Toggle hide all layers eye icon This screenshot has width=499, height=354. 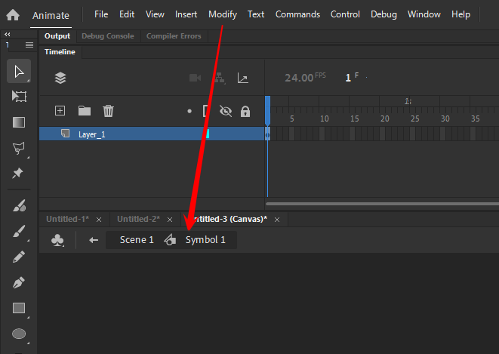point(226,111)
